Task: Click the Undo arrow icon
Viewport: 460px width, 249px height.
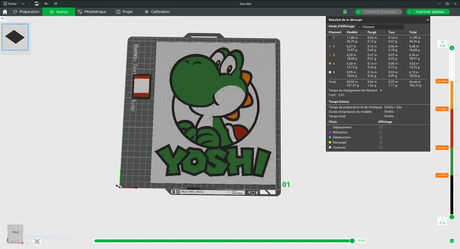Action: (45, 3)
